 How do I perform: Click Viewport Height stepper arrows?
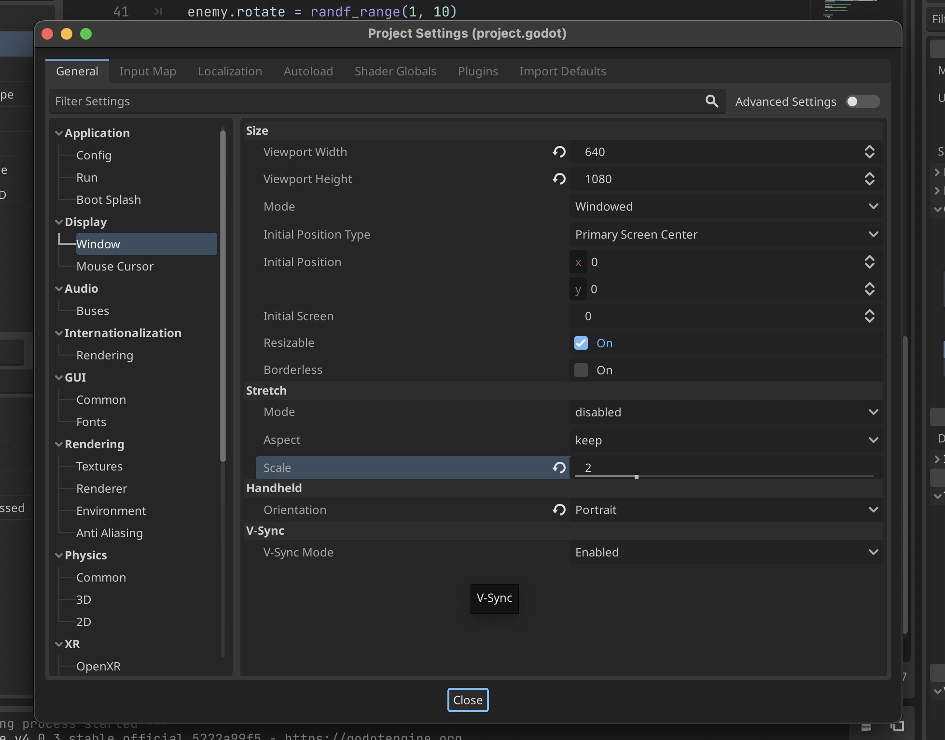point(870,179)
